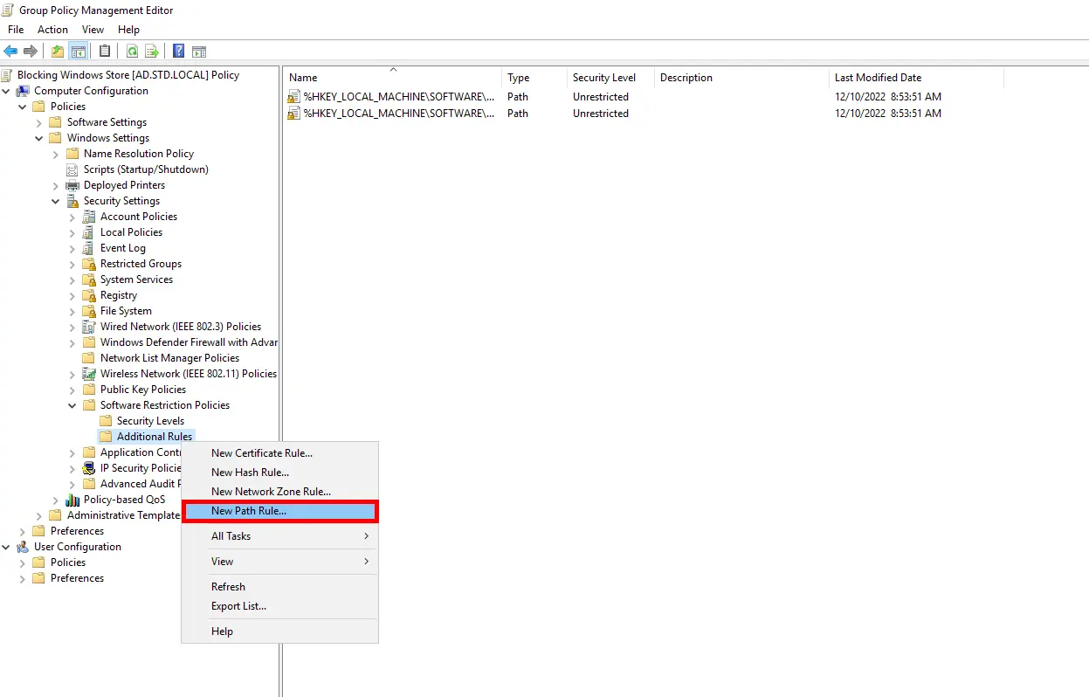The height and width of the screenshot is (697, 1089).
Task: Expand the Administrative Templates node
Action: 39,514
